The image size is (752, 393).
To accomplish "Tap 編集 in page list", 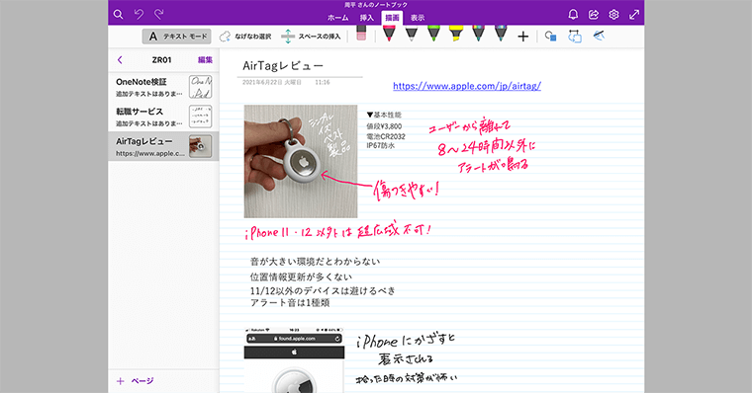I will (x=205, y=60).
